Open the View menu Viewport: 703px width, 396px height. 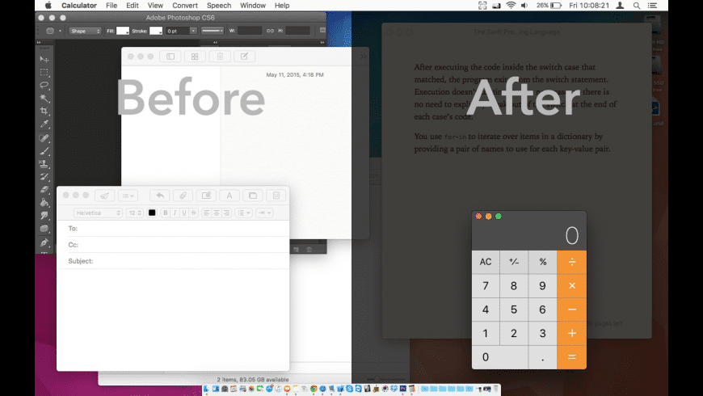tap(155, 6)
